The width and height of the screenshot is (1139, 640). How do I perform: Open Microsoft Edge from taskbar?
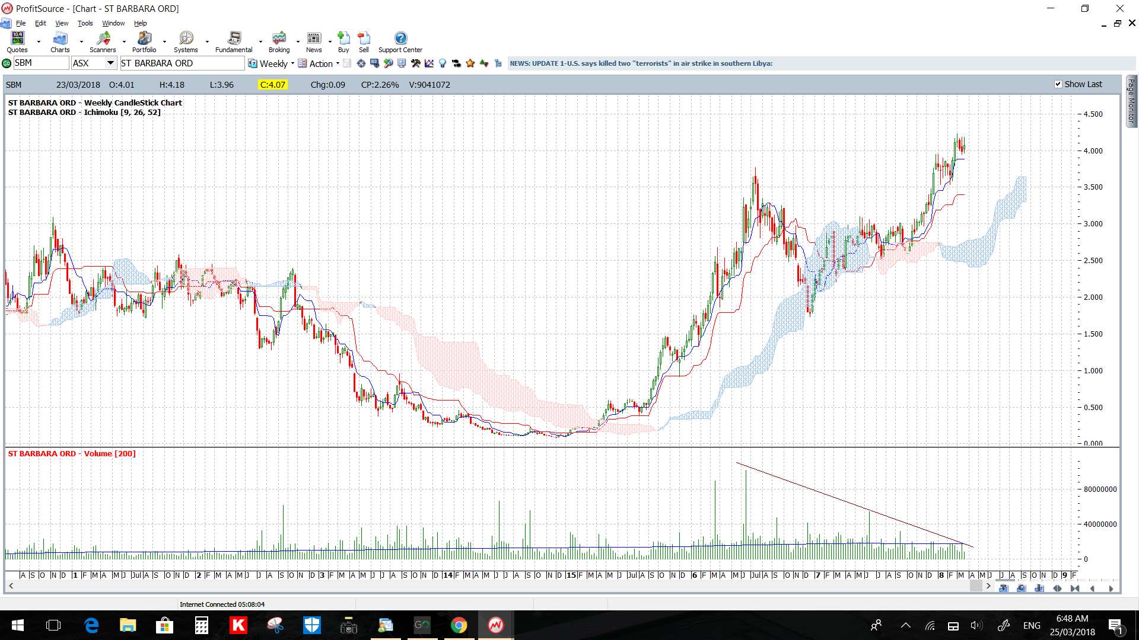(91, 625)
